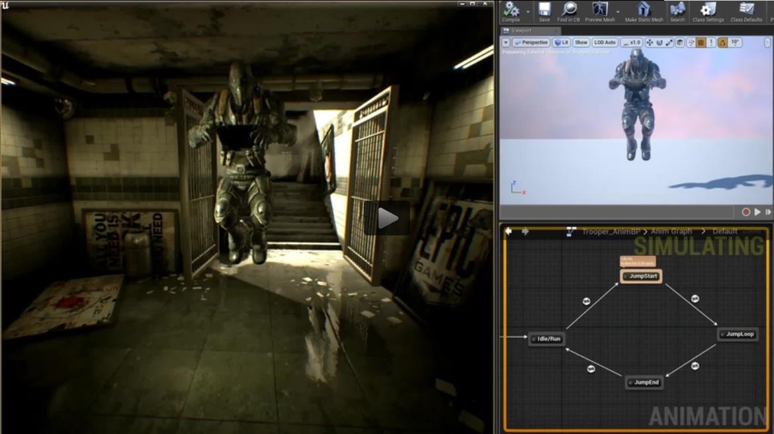Open the 10° rotation snap value
Image resolution: width=774 pixels, height=434 pixels.
[735, 43]
